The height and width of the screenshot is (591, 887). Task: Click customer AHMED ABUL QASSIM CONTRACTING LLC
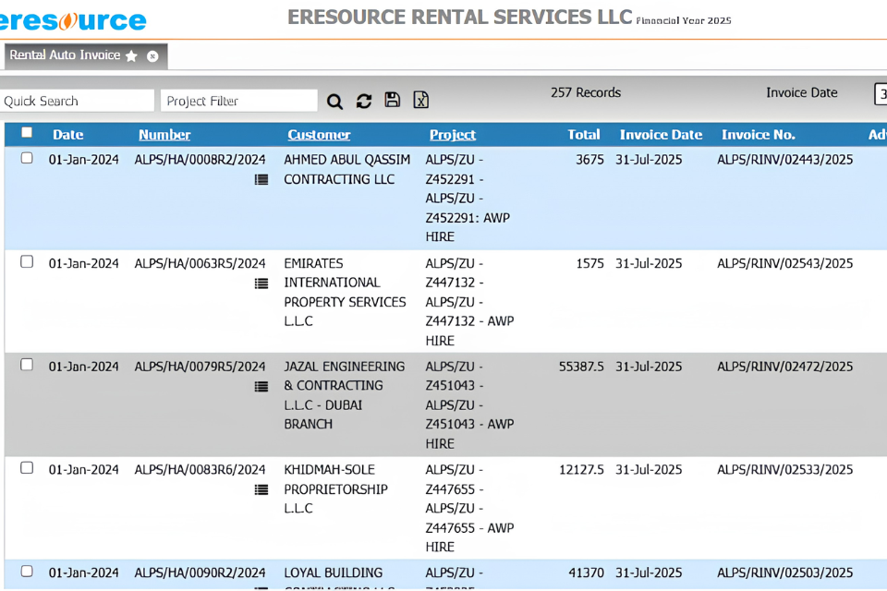click(x=346, y=170)
